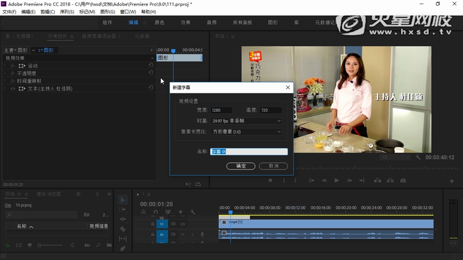This screenshot has width=463, height=260.
Task: Open the 像素长宽比 pixel aspect dropdown
Action: [246, 131]
